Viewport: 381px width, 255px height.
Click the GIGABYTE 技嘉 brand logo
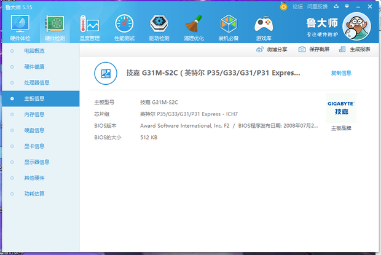click(x=341, y=108)
